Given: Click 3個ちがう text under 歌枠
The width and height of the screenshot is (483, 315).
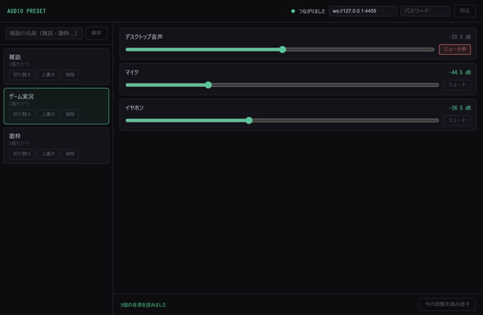Looking at the screenshot, I should [x=19, y=143].
